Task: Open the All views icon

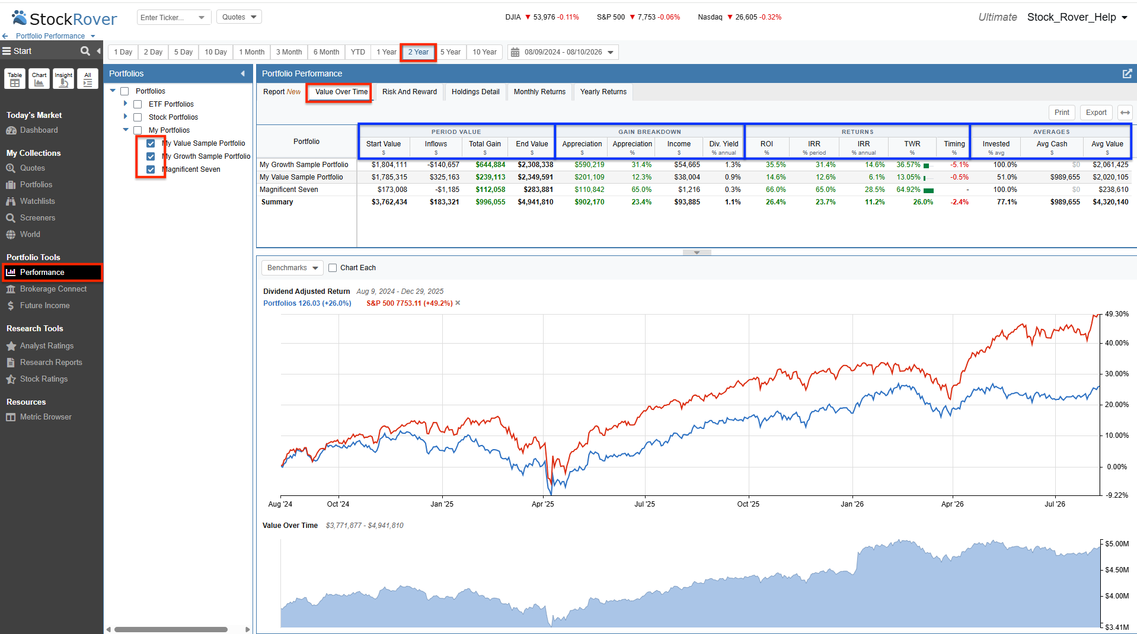Action: click(x=88, y=79)
